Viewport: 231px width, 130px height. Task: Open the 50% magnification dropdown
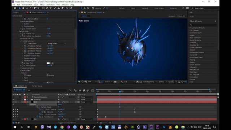(92, 82)
